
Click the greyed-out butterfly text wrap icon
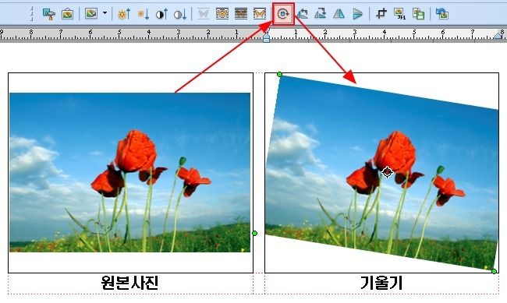[203, 14]
